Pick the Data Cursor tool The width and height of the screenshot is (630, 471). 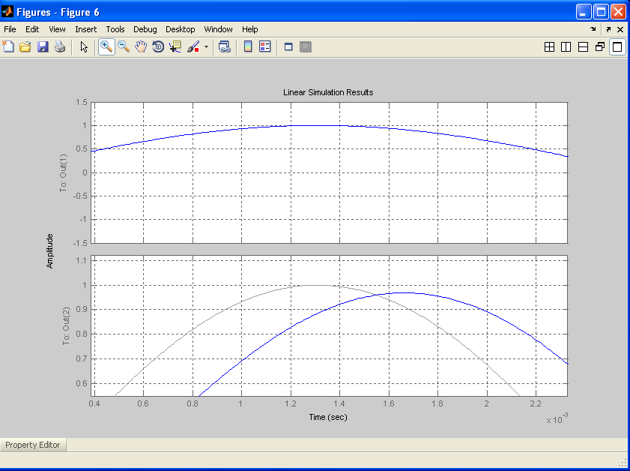(175, 46)
